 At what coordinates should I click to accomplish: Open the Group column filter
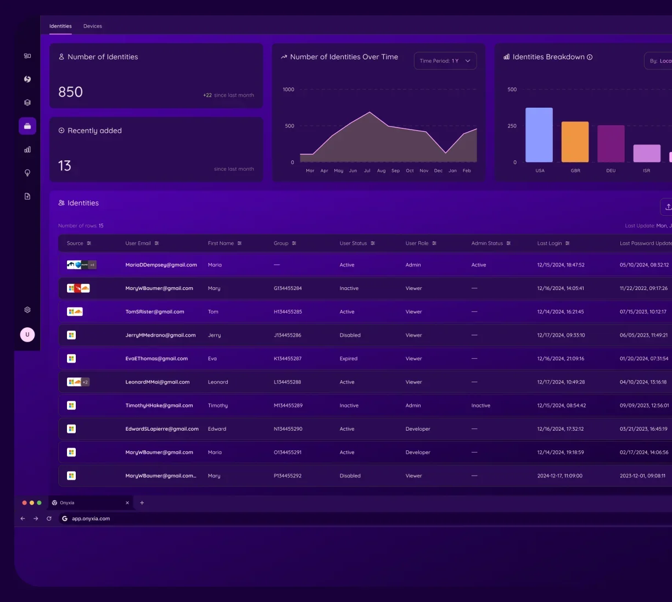point(294,243)
